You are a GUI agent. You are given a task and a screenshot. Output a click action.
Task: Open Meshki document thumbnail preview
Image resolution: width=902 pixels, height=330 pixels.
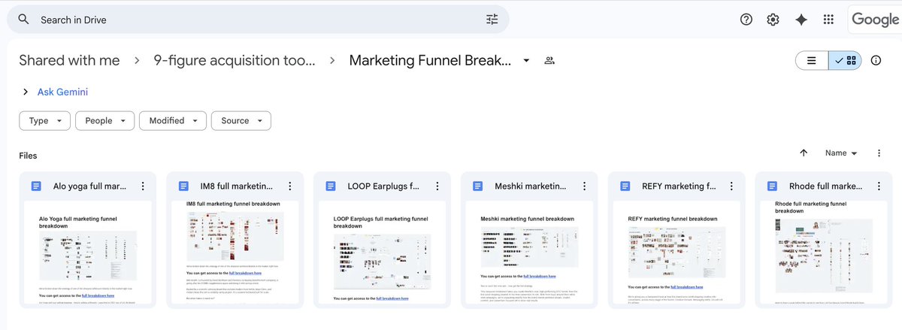[x=530, y=251]
